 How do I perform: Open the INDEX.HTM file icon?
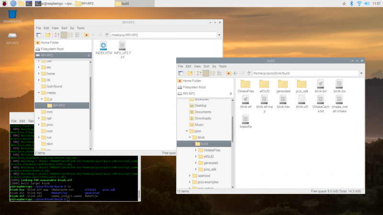pyautogui.click(x=103, y=46)
